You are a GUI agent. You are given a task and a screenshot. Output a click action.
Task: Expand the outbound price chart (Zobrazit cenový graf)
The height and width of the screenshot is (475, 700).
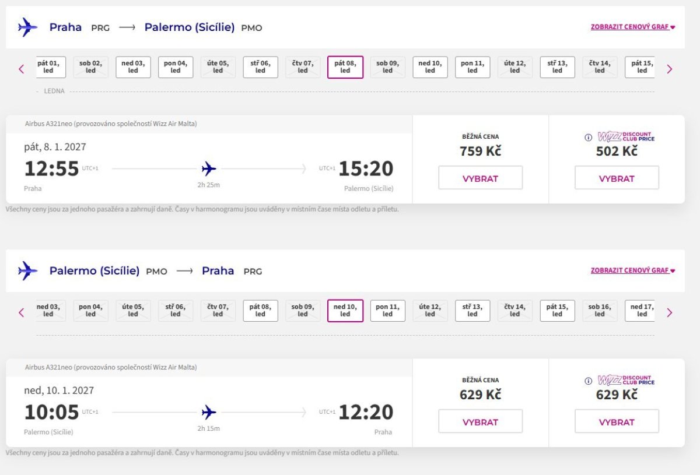point(632,27)
